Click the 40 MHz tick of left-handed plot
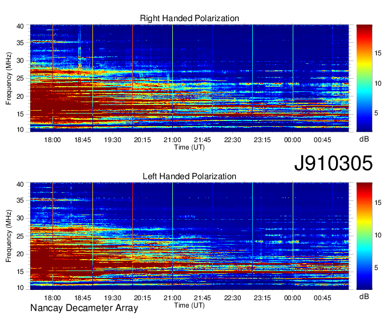This screenshot has width=388, height=315. click(x=21, y=184)
